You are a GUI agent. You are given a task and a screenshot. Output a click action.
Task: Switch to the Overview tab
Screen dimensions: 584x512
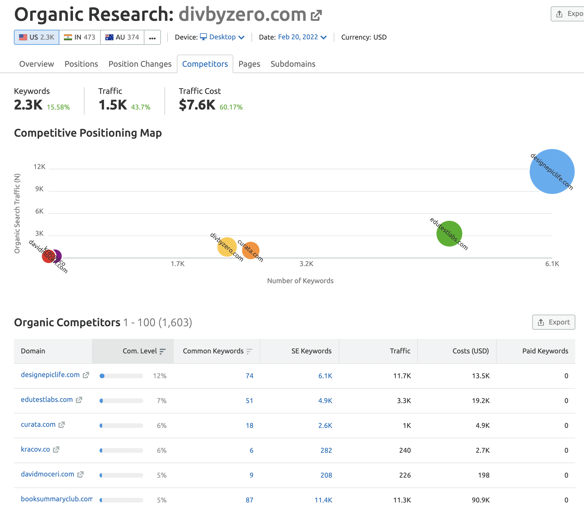tap(36, 64)
